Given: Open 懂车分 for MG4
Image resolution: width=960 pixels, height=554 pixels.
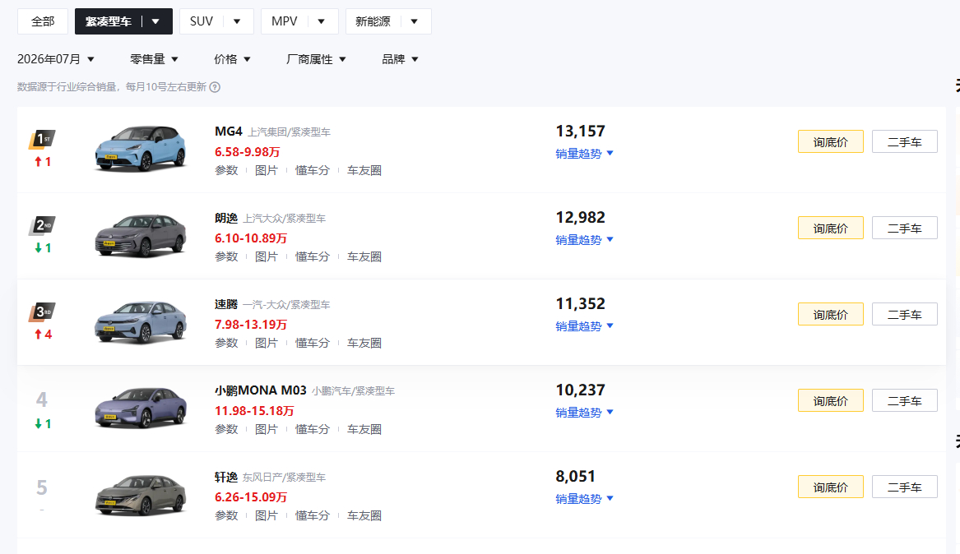Looking at the screenshot, I should tap(313, 171).
